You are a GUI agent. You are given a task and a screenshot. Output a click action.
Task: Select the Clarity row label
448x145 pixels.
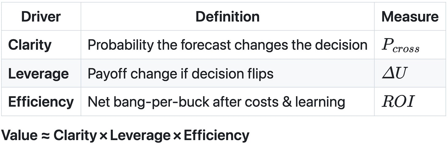(30, 45)
